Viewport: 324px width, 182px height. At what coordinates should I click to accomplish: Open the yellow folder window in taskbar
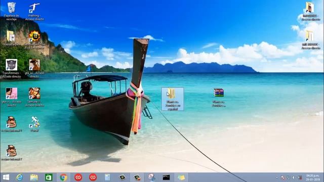[x=181, y=177]
